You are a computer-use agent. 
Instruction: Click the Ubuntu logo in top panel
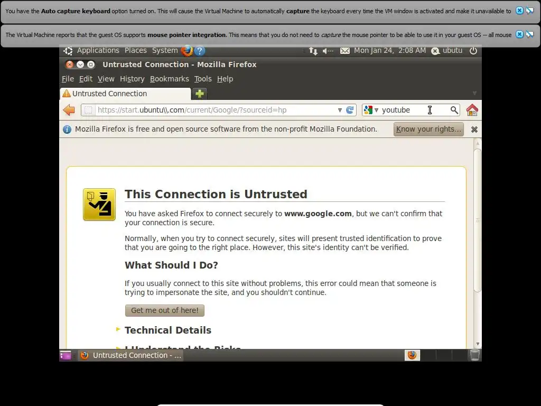(x=68, y=51)
